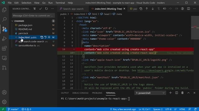Image resolution: width=199 pixels, height=111 pixels.
Task: Close the terminal panel
Action: point(194,93)
